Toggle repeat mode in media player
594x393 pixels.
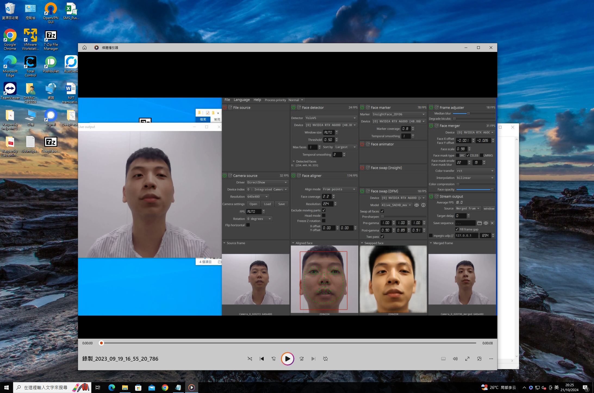[x=325, y=359]
